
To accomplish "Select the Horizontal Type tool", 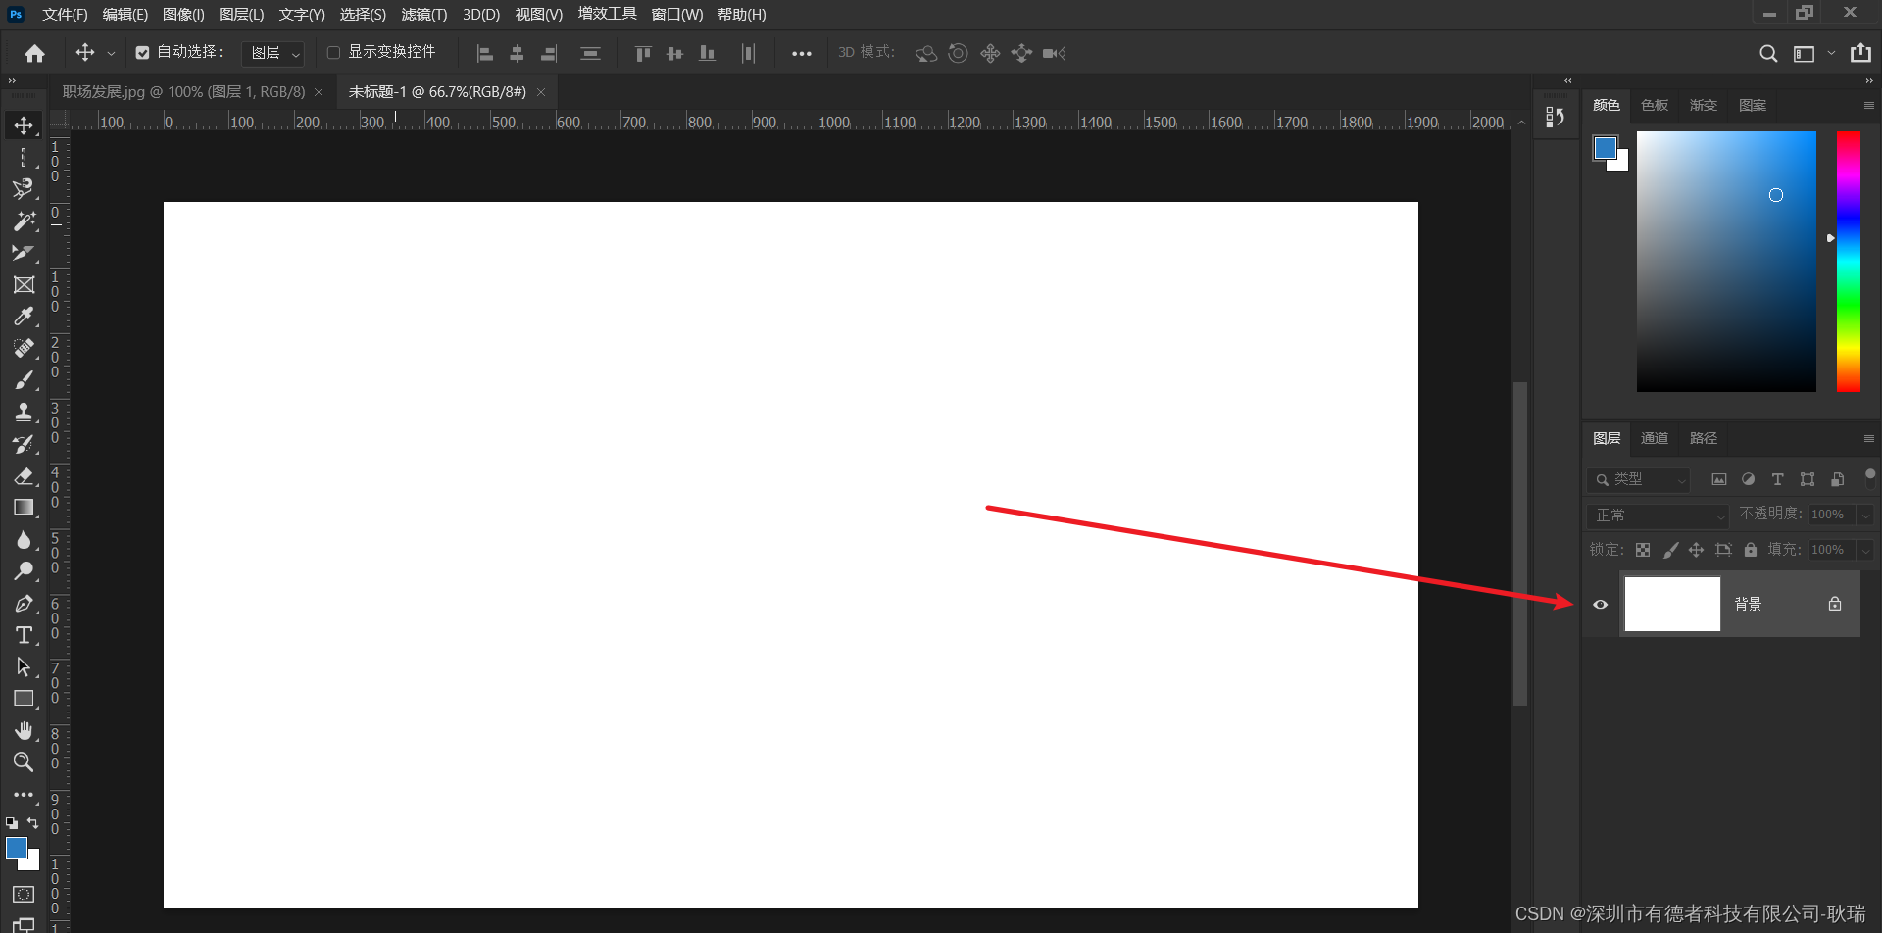I will pos(24,635).
